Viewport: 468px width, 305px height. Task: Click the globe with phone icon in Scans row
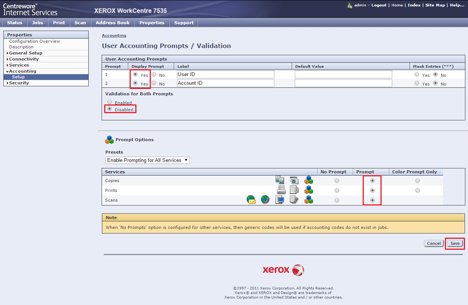click(x=265, y=200)
